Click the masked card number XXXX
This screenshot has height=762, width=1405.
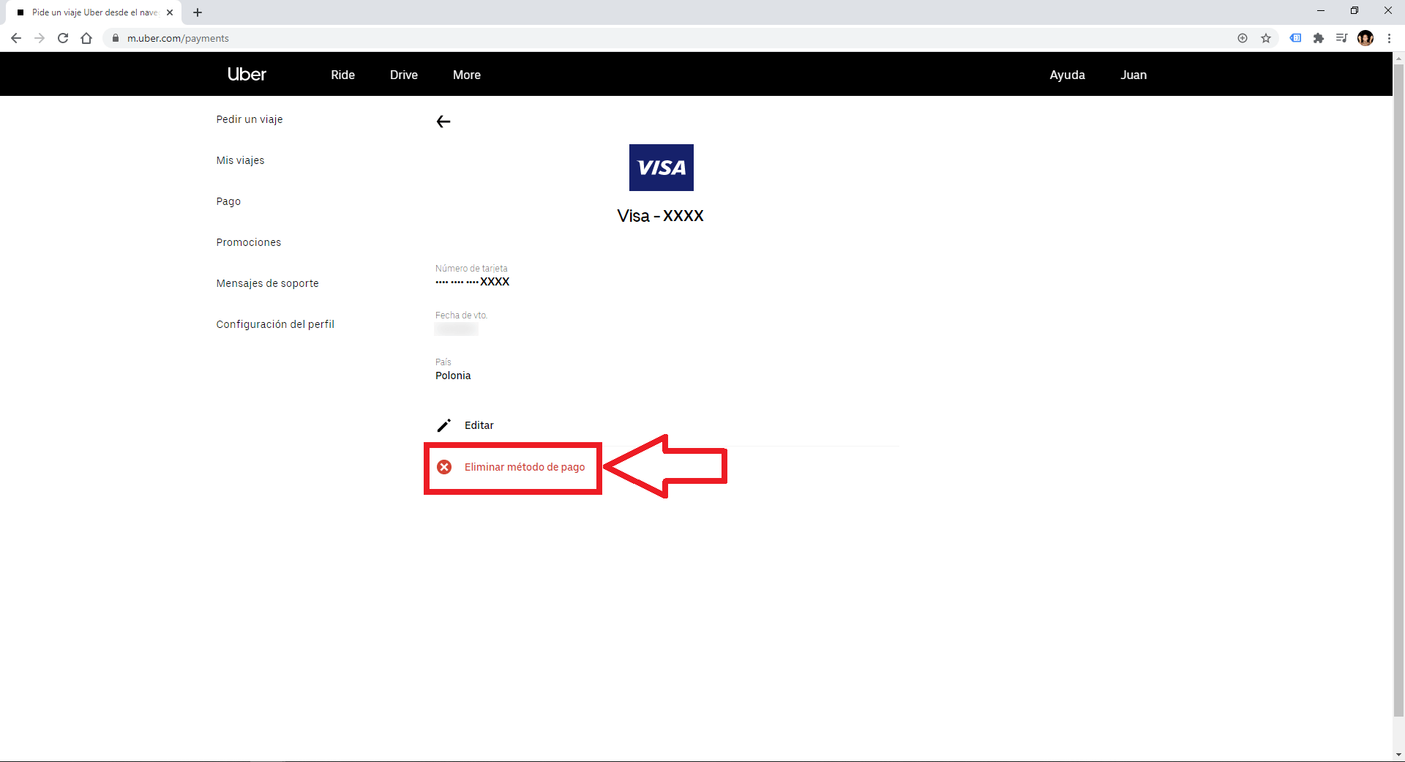pos(472,282)
